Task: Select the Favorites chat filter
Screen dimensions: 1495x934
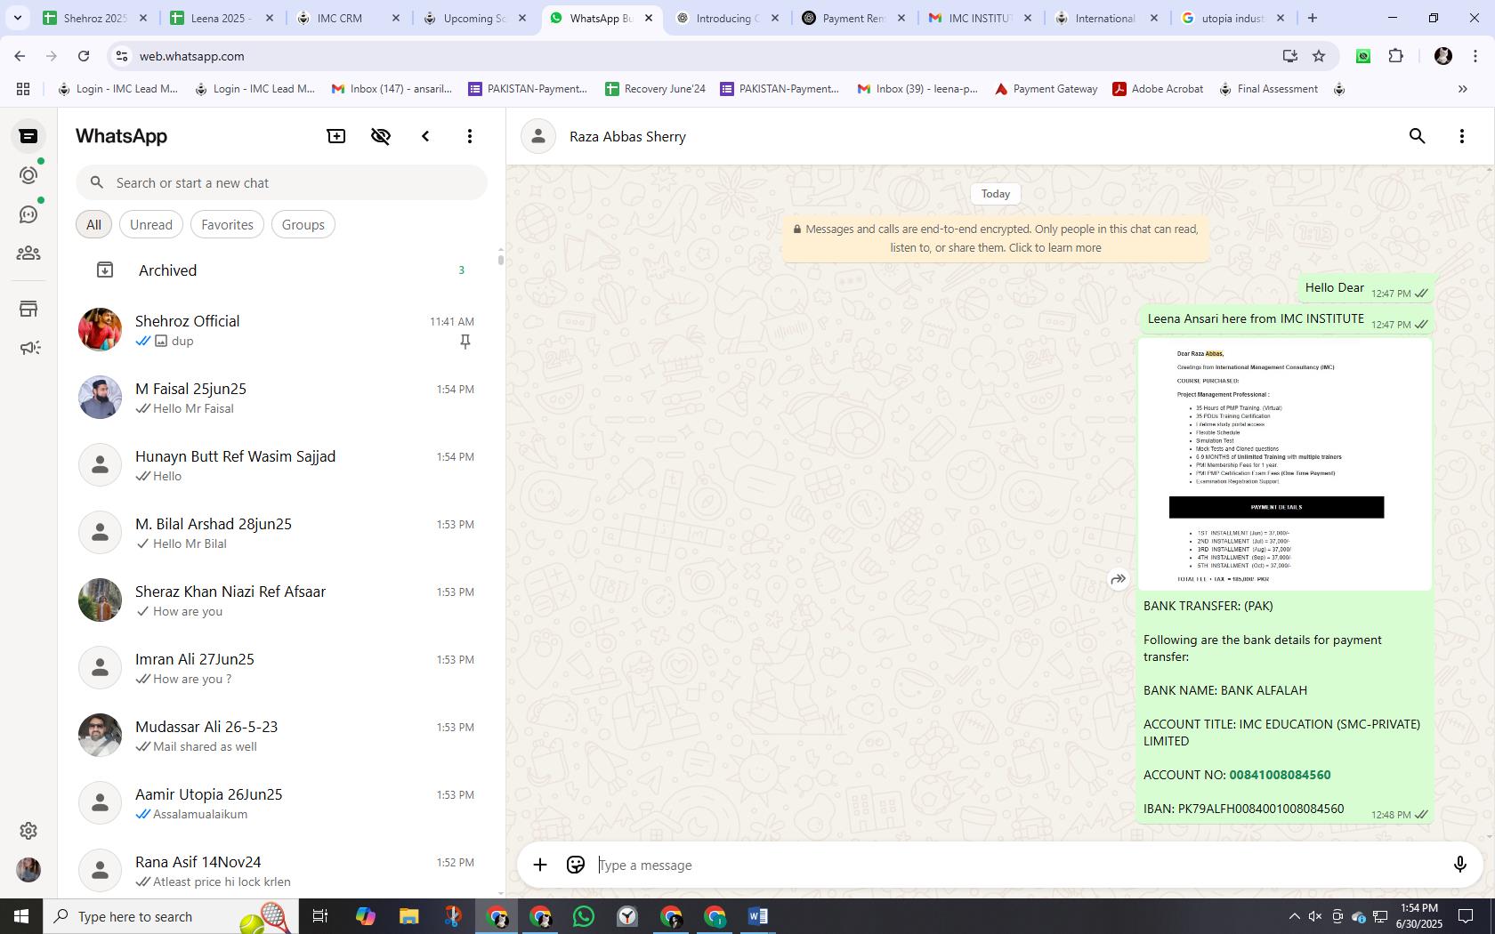Action: click(x=227, y=225)
